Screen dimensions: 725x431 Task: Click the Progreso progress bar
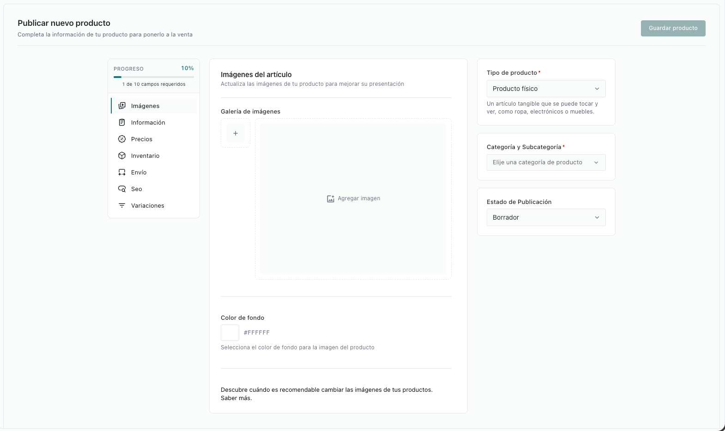pos(154,77)
